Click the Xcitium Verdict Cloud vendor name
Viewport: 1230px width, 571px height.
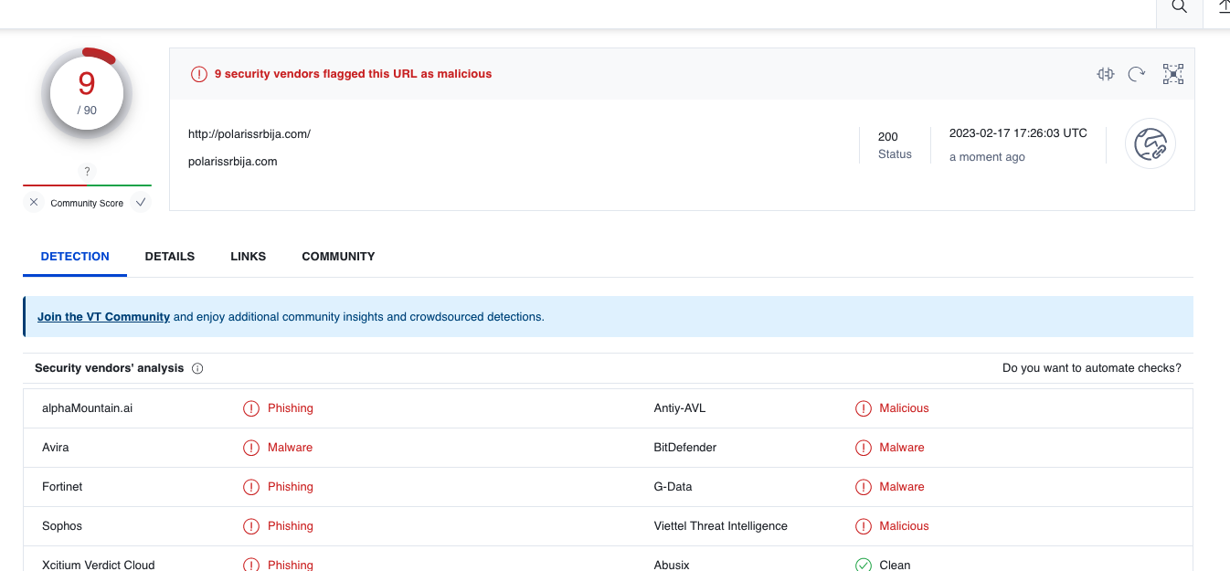(x=99, y=565)
